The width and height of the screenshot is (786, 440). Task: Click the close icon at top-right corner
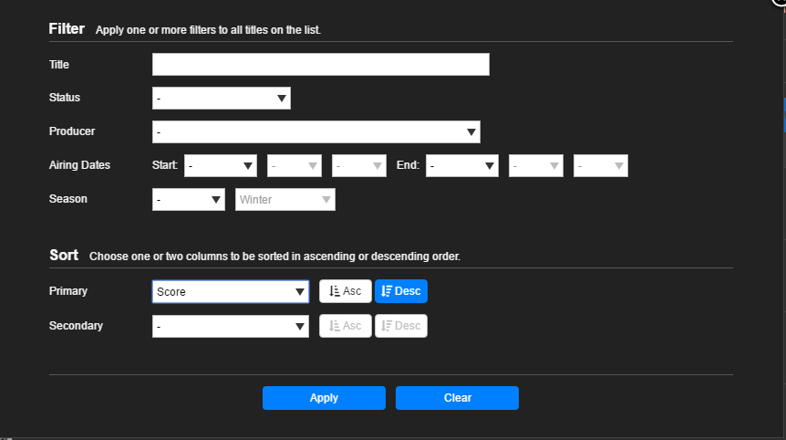[780, 3]
